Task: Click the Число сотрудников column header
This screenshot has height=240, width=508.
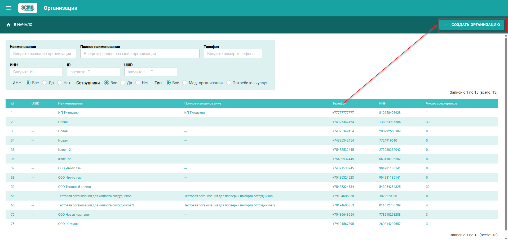Action: click(441, 103)
